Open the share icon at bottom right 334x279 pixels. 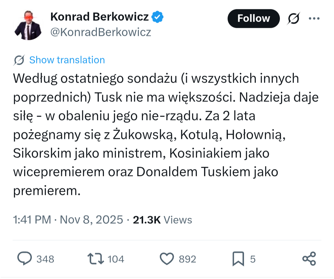point(309,259)
